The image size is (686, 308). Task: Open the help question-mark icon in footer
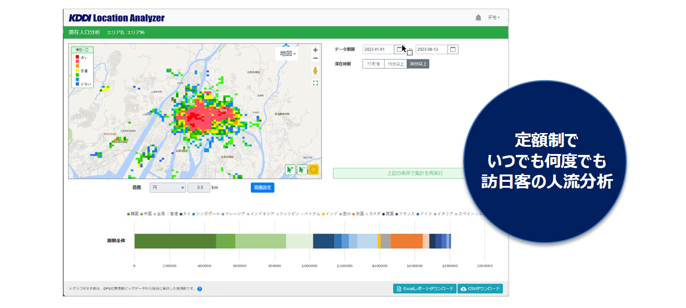200,288
